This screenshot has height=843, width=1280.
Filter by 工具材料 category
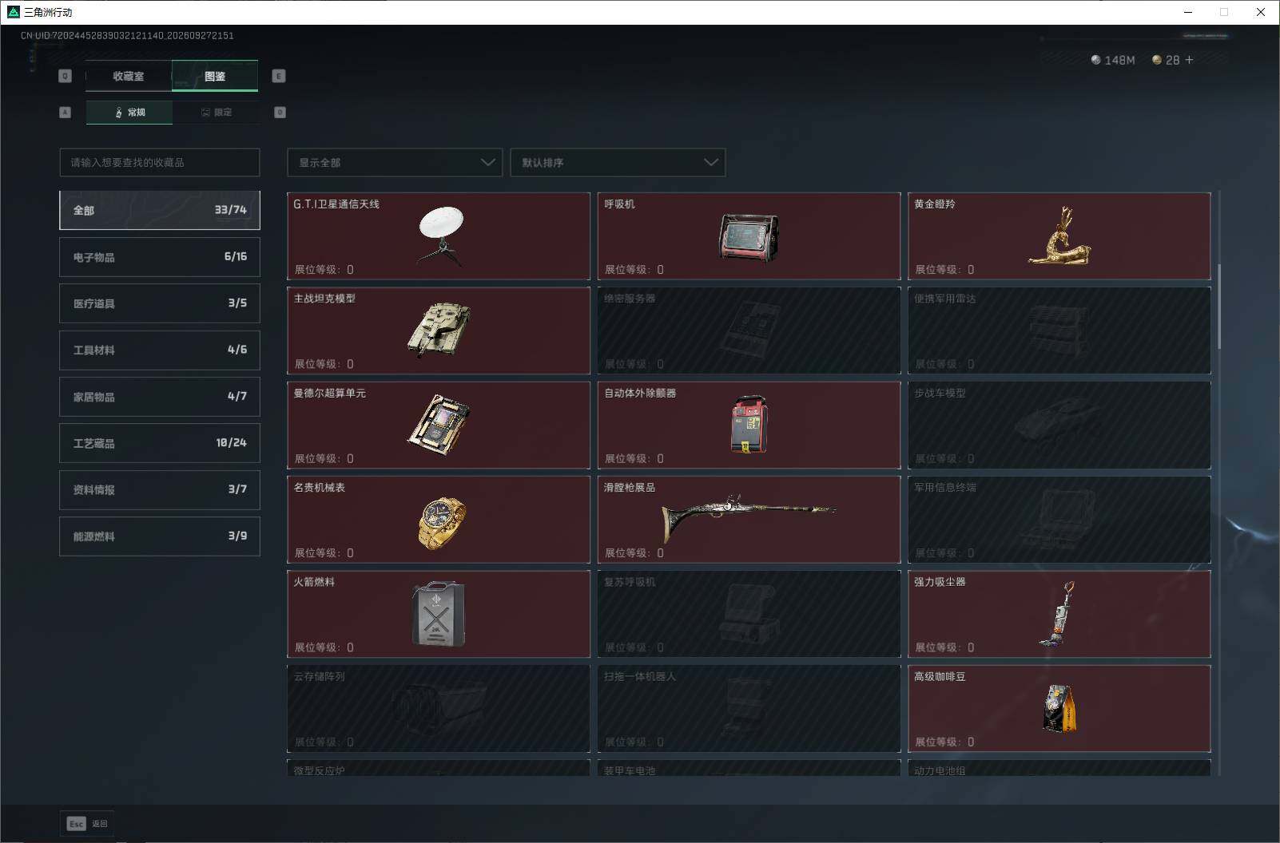click(160, 350)
